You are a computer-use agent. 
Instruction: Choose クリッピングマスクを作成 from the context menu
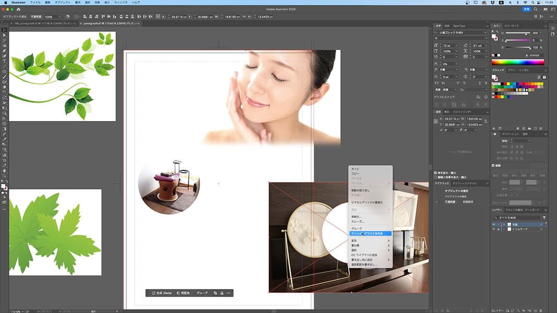tap(367, 233)
